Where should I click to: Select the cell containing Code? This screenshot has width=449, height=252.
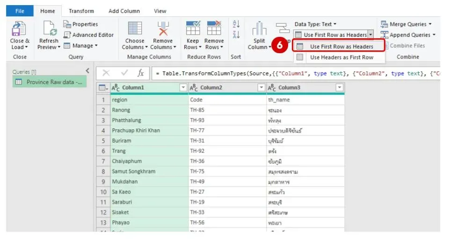227,100
